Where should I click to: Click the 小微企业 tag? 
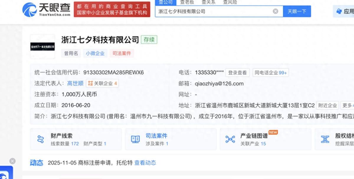[x=95, y=53]
